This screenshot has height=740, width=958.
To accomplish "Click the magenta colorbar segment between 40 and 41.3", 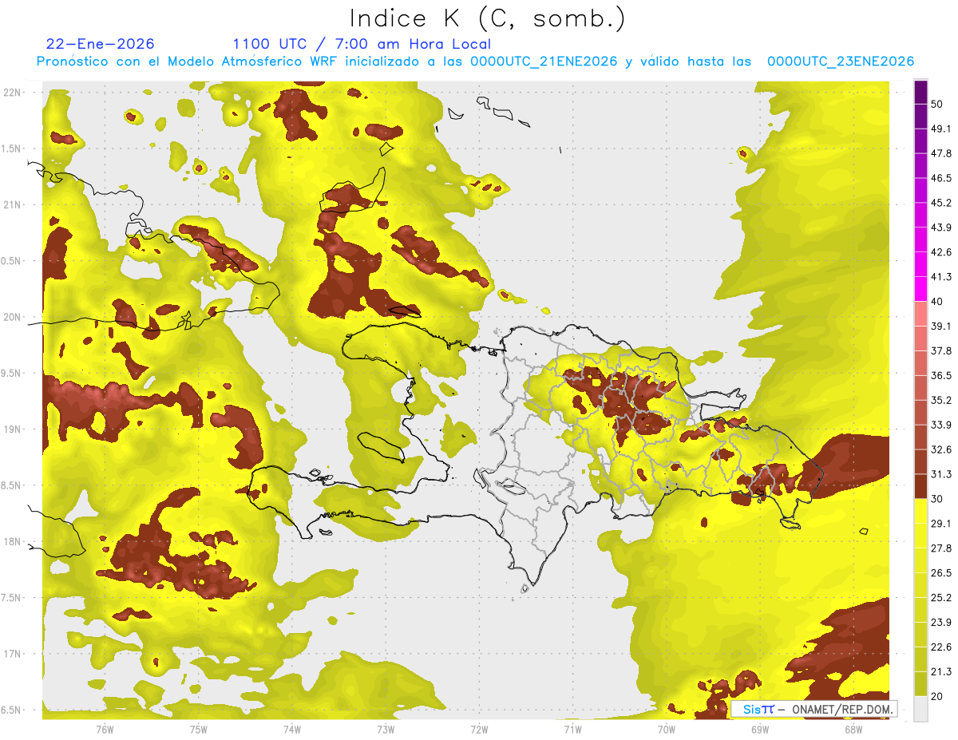I will (x=920, y=289).
